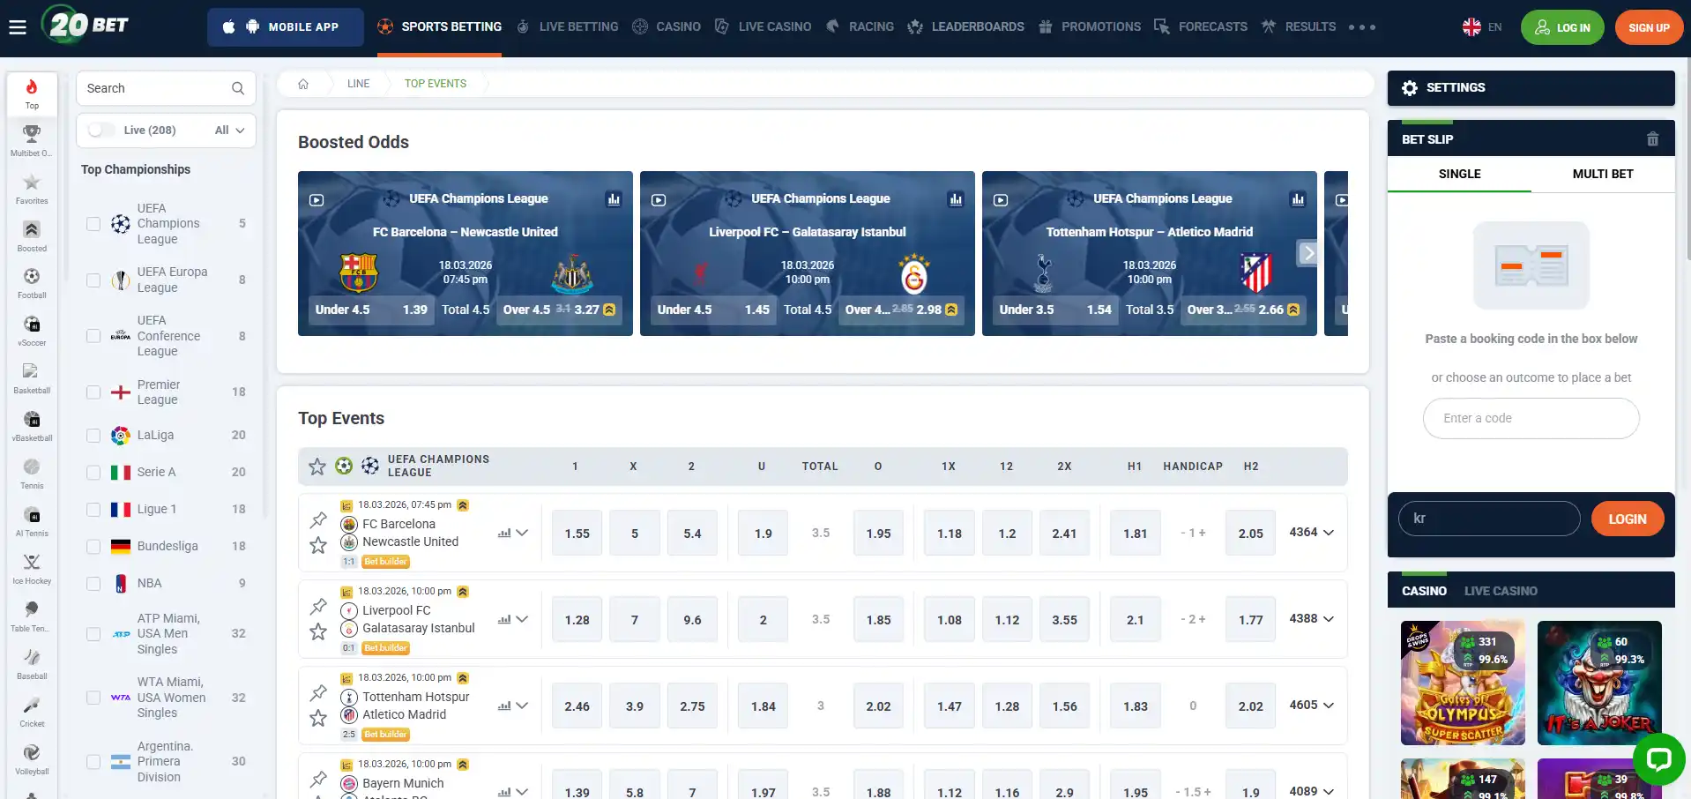This screenshot has width=1691, height=799.
Task: Click the orange Sign Up button
Action: click(x=1649, y=28)
